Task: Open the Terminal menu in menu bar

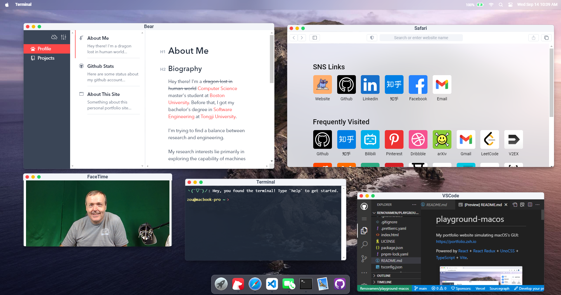Action: tap(23, 4)
